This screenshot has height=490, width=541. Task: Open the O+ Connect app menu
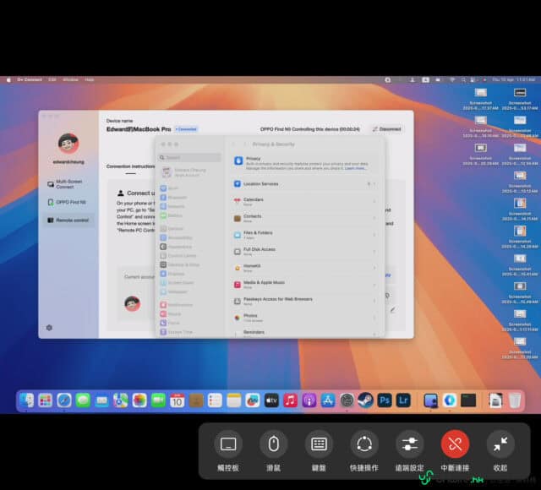30,79
